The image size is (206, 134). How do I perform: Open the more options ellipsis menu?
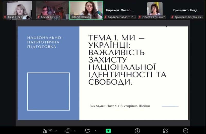pyautogui.click(x=185, y=131)
